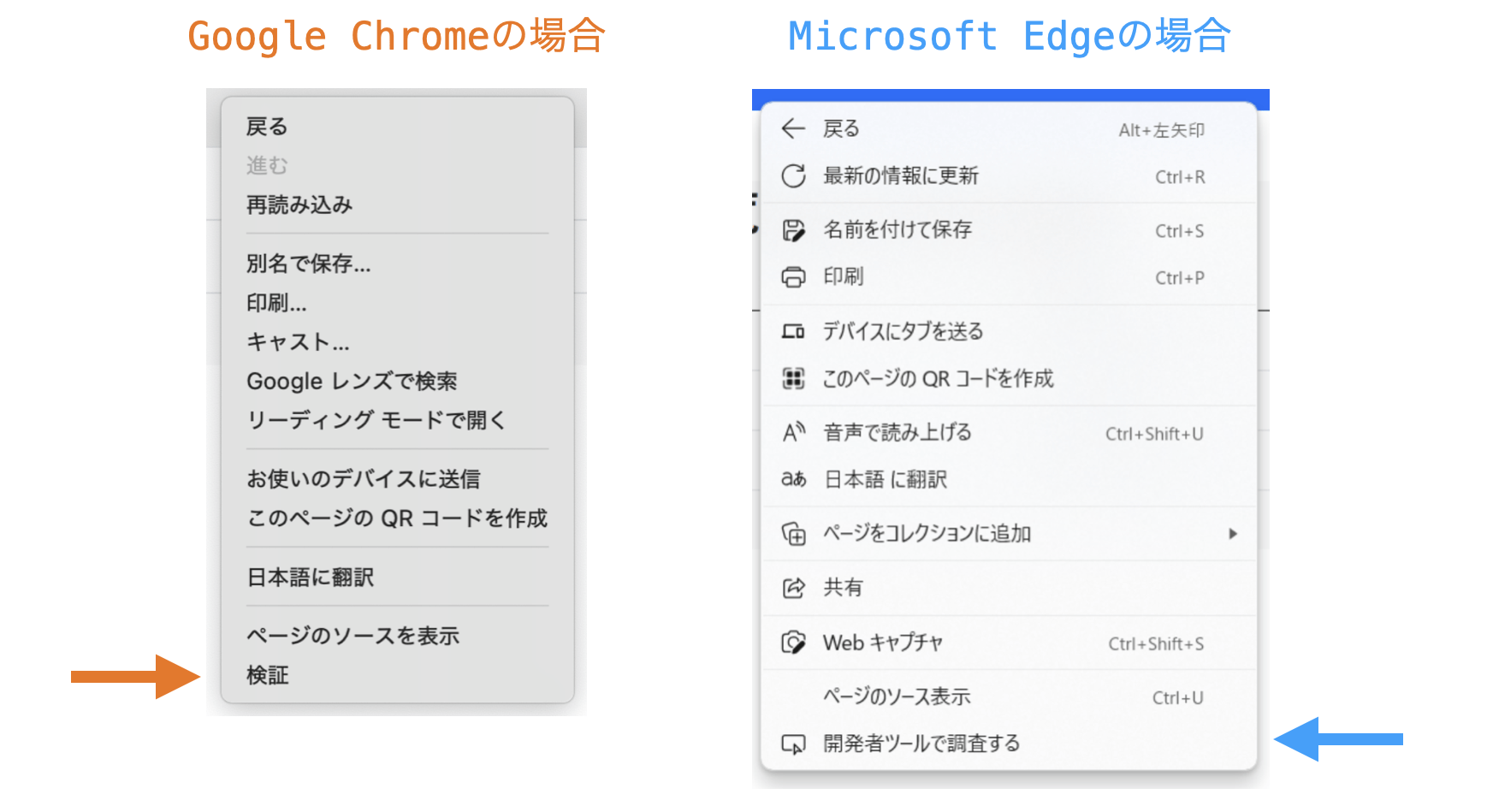Click the Ctrl+Shift+U shortcut text
Screen dimensions: 1487x806
coord(1154,434)
